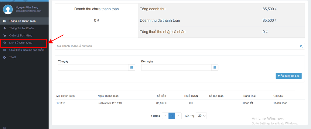Focus the Mã Thanh Toán search field

click(x=176, y=46)
